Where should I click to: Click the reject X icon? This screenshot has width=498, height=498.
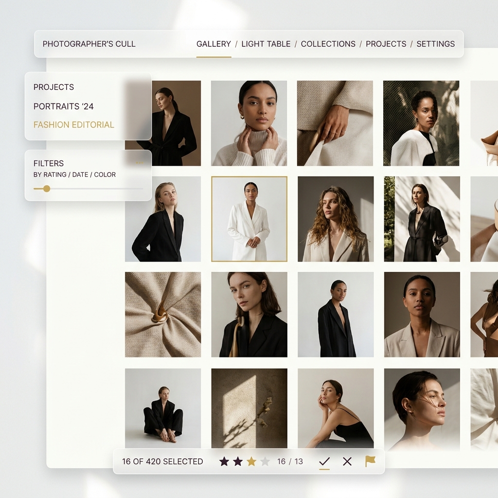click(x=347, y=461)
